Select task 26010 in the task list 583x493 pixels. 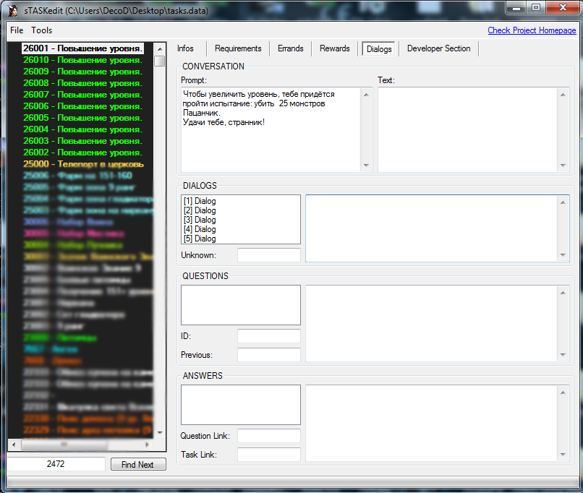pos(82,60)
